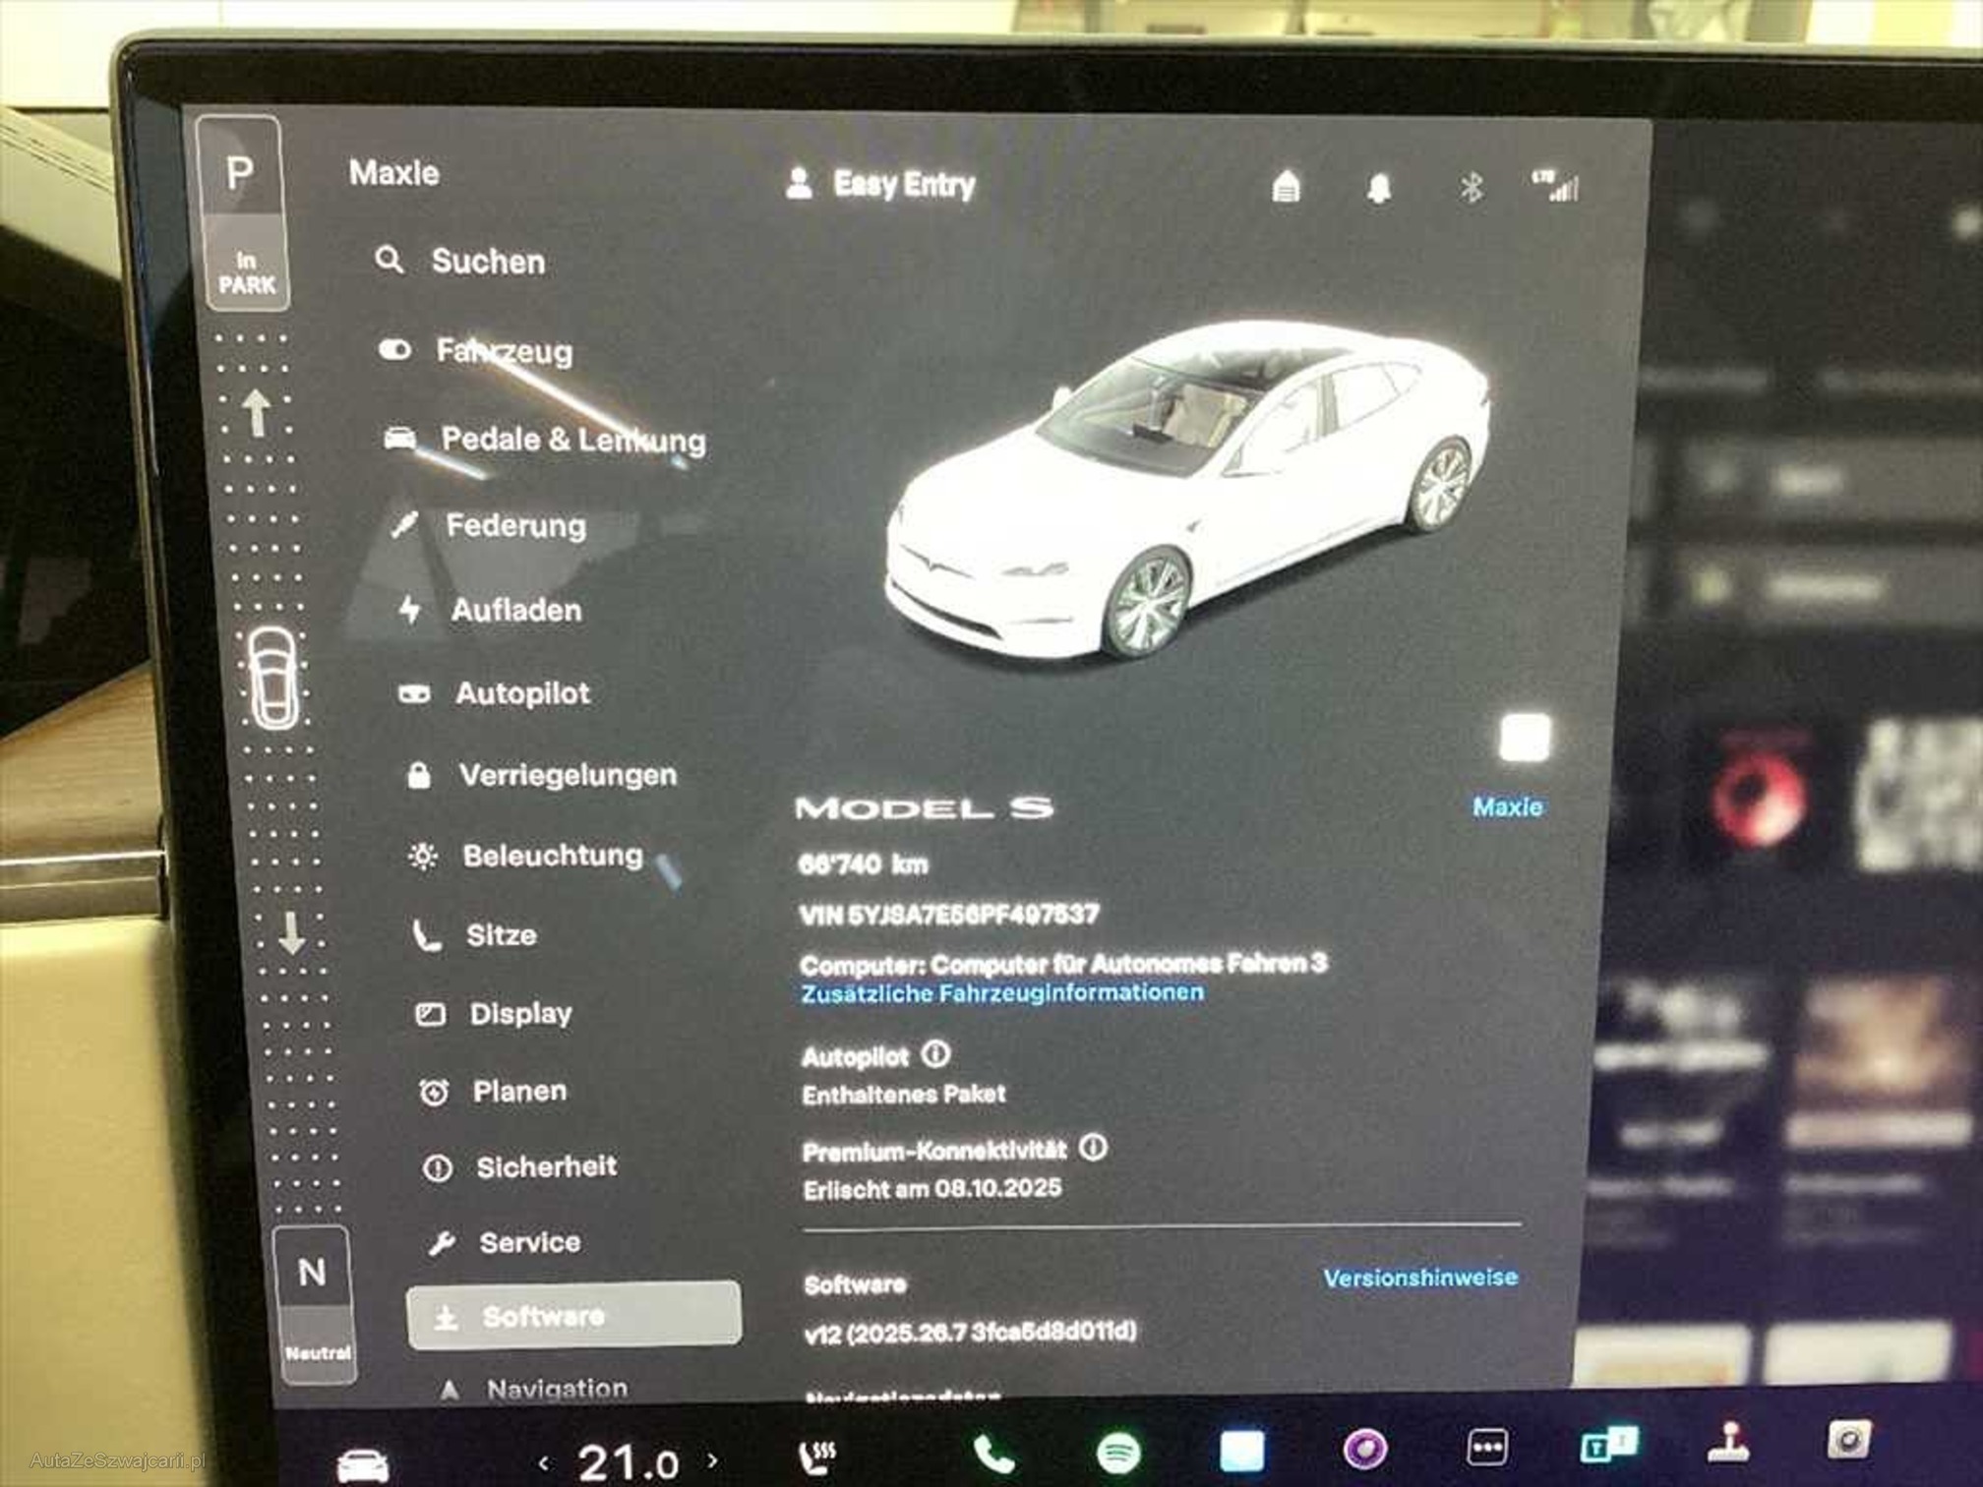Increase temperature with right arrow

pos(713,1460)
